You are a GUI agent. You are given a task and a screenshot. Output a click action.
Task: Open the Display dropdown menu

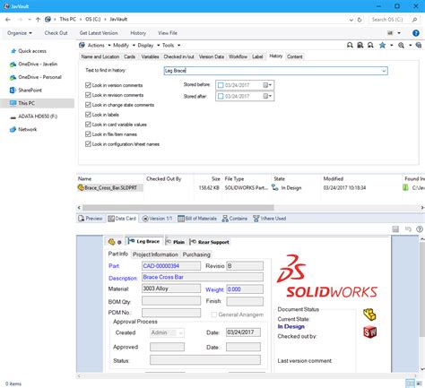click(x=148, y=45)
